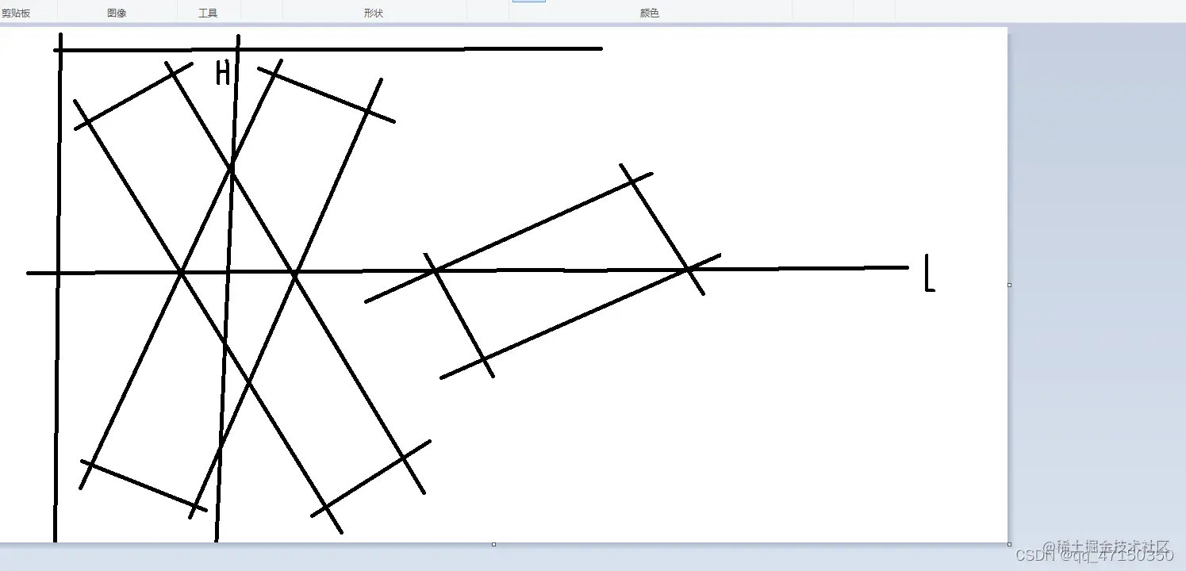Click the 图像 ribbon group label
Image resolution: width=1186 pixels, height=571 pixels.
117,13
